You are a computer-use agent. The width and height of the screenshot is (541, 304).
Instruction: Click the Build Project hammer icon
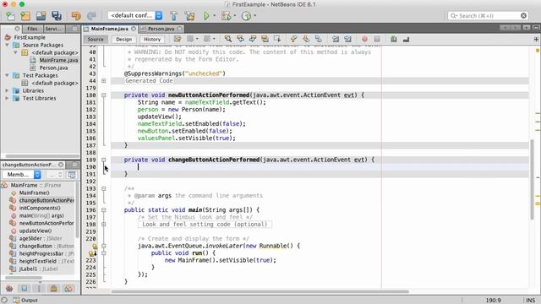tap(173, 16)
